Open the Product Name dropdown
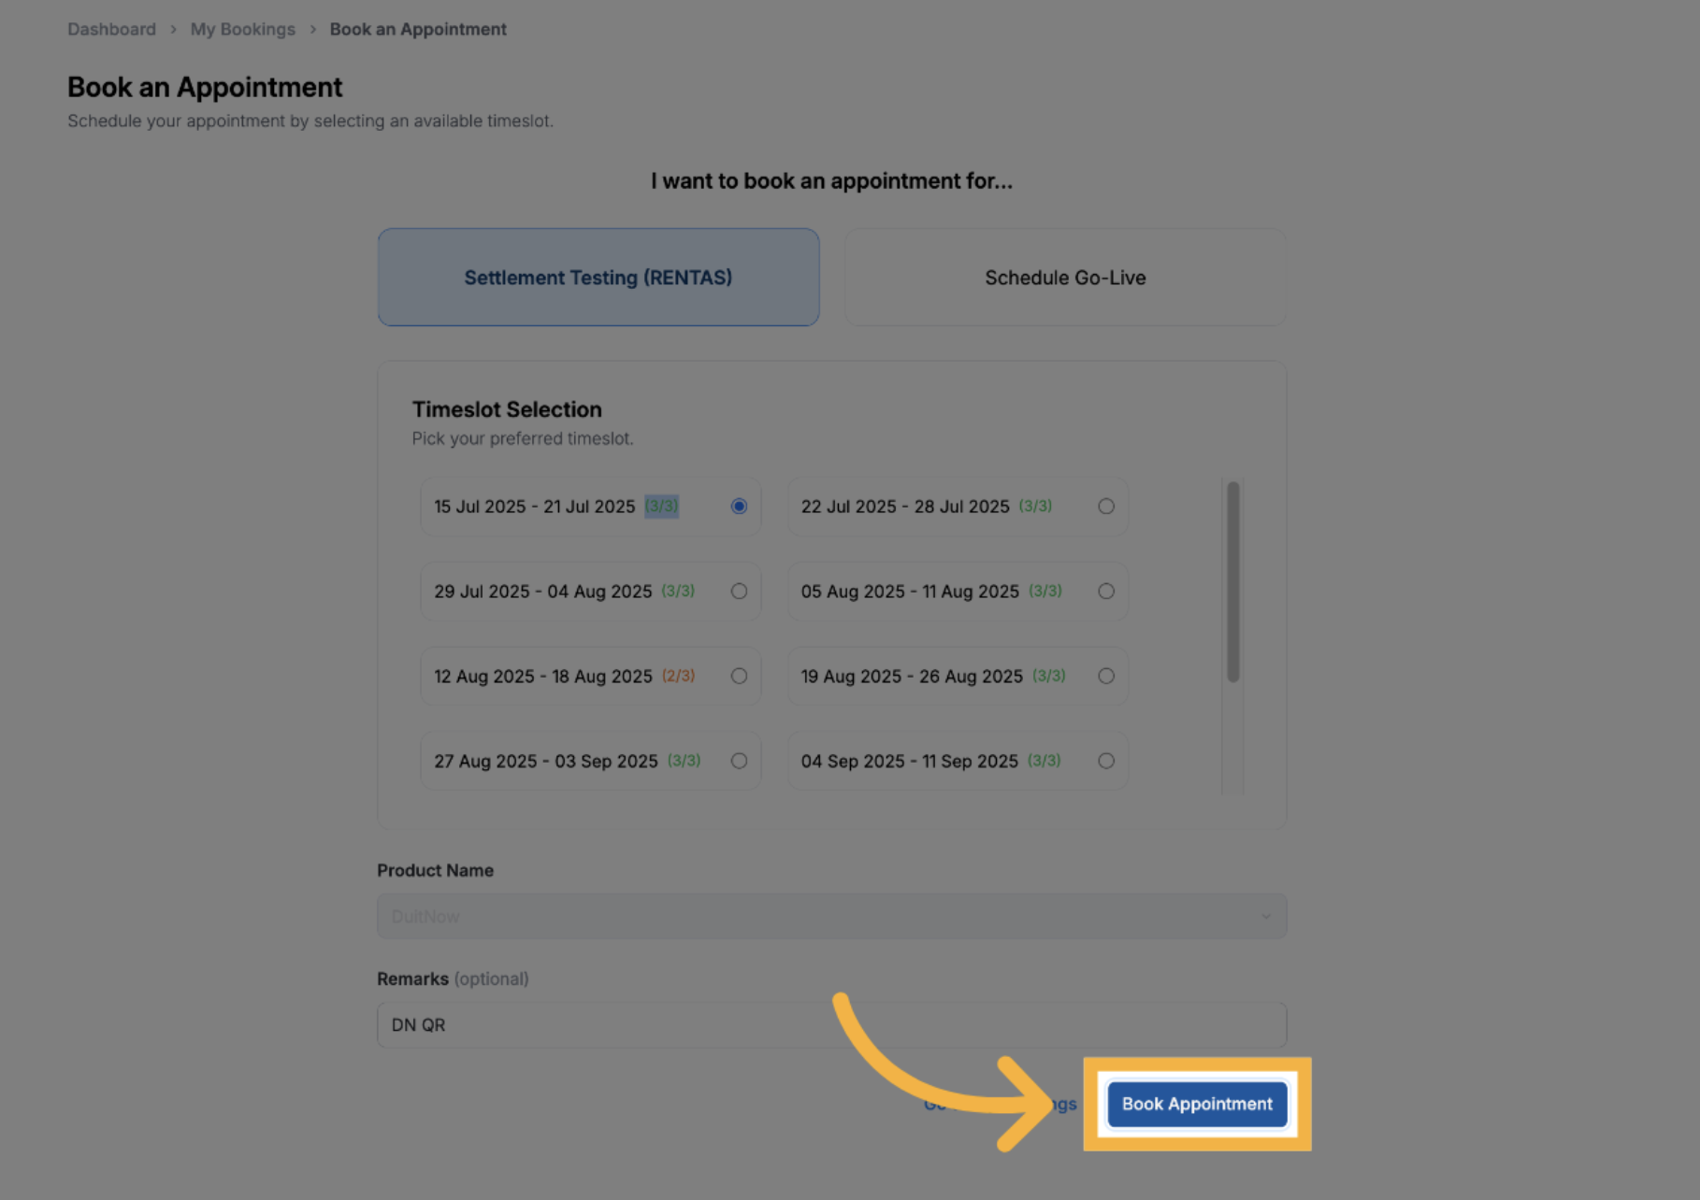This screenshot has width=1700, height=1200. pyautogui.click(x=830, y=917)
